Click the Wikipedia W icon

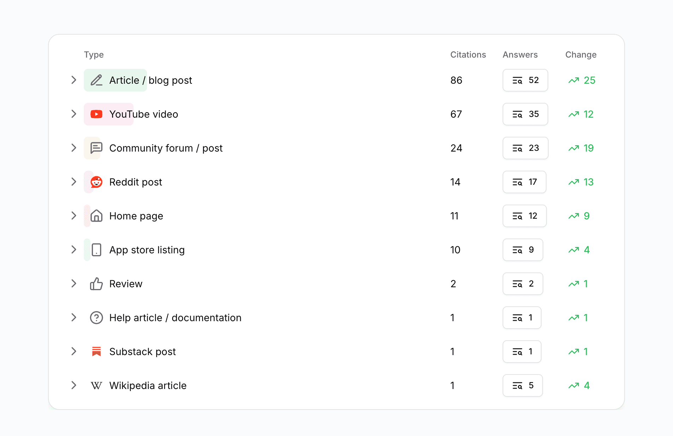click(x=96, y=385)
